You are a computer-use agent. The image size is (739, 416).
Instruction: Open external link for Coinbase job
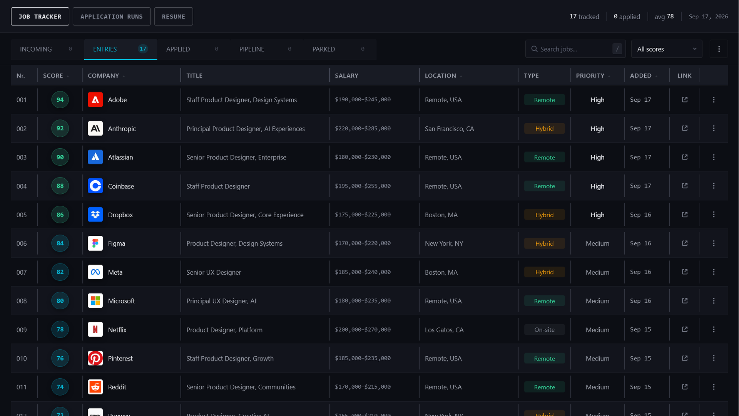point(685,186)
